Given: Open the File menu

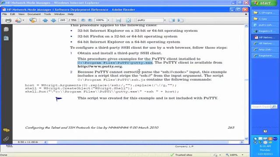Looking at the screenshot, I should [5, 14].
